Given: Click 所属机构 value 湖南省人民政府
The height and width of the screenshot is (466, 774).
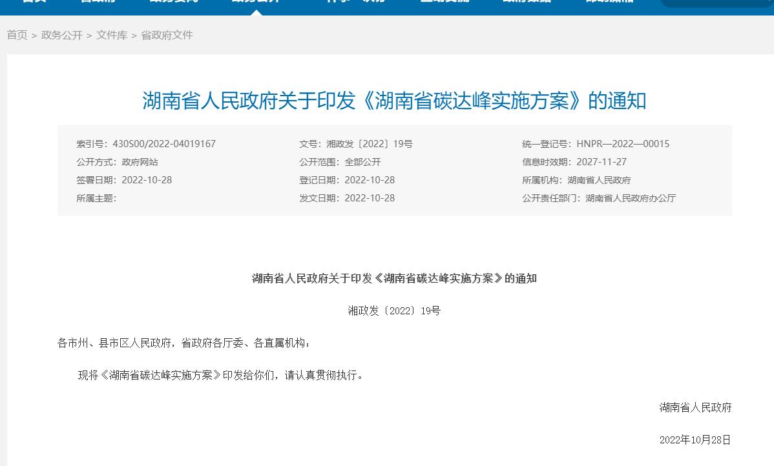Looking at the screenshot, I should (x=599, y=180).
